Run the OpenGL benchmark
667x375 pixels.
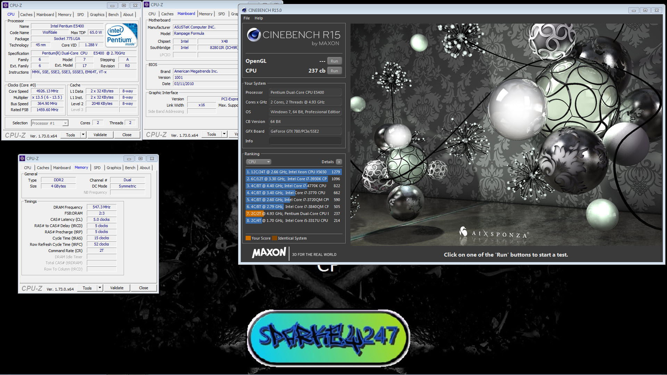[x=334, y=61]
